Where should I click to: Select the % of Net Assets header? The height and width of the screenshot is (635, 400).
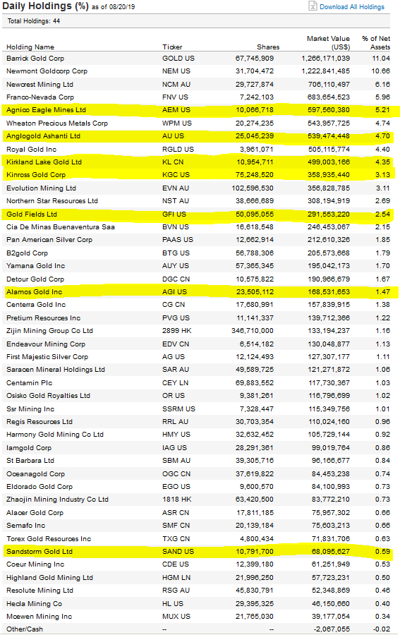click(x=376, y=42)
